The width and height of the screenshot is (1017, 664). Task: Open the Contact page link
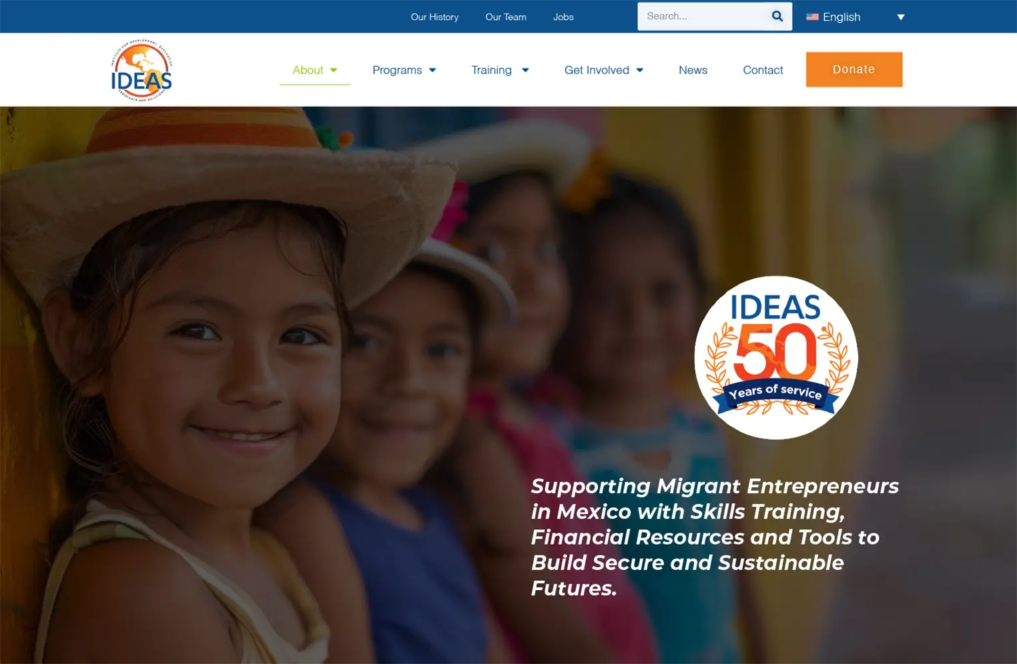763,70
